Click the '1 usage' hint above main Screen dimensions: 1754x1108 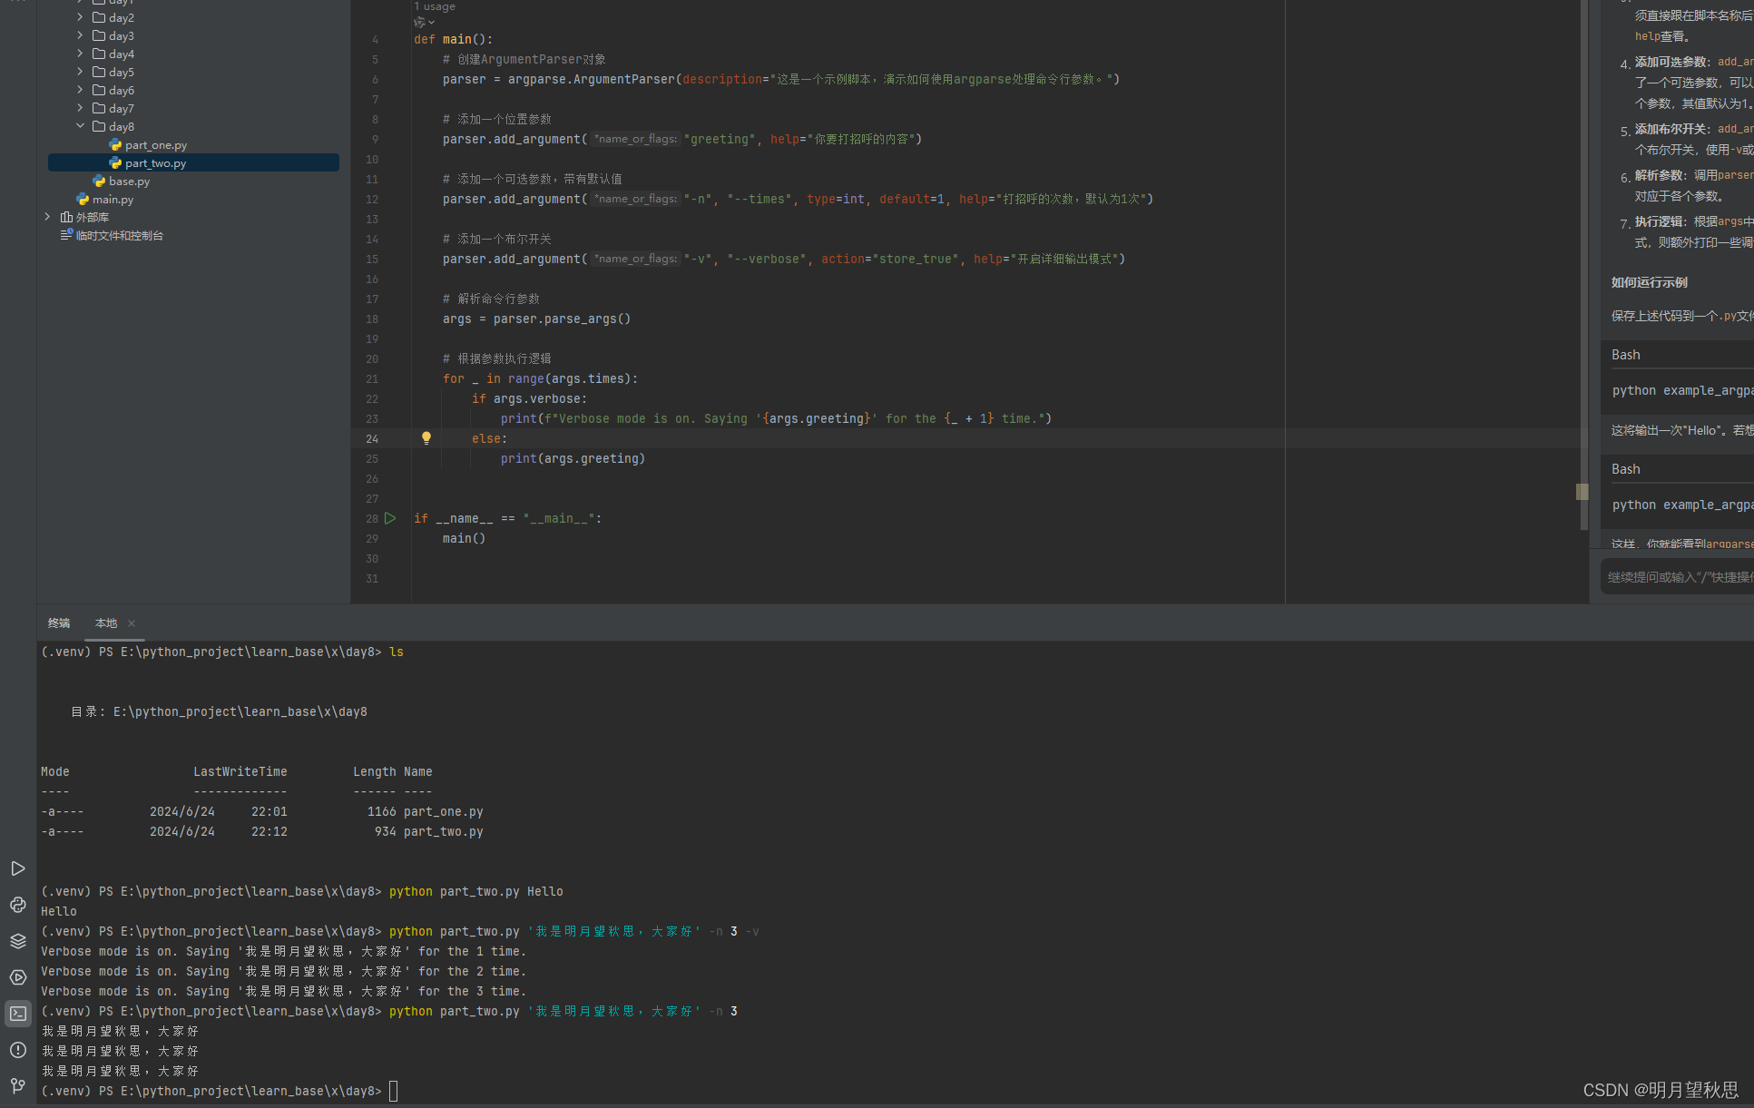point(435,6)
